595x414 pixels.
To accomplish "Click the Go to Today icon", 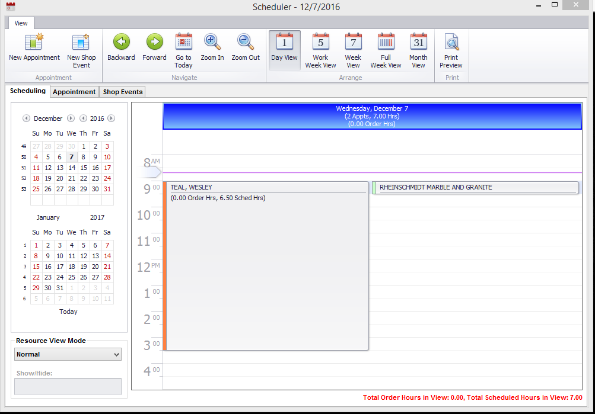I will coord(184,41).
